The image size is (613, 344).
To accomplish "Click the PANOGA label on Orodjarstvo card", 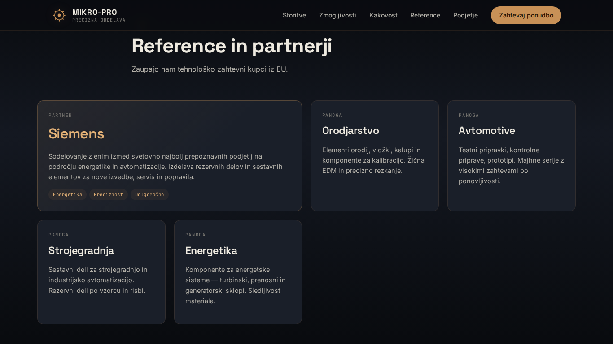I will [x=332, y=115].
